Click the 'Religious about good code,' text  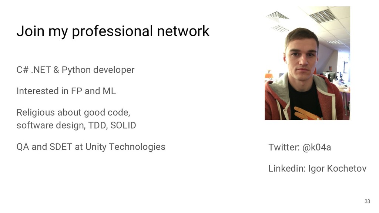(x=73, y=112)
